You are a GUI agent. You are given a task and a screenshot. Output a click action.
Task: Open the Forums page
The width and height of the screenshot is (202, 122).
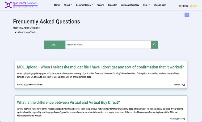point(100,5)
